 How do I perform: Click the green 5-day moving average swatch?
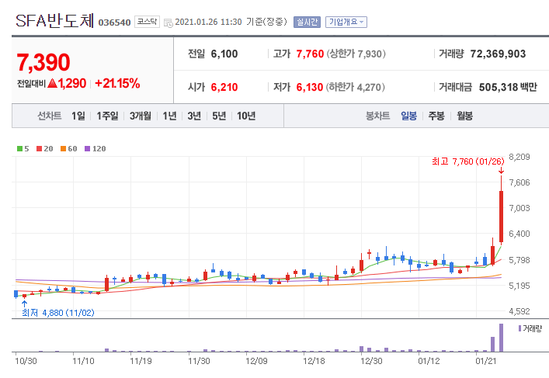pos(19,149)
